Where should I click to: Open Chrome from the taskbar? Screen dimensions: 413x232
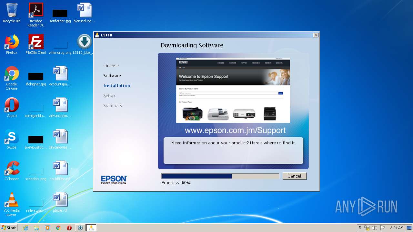[58, 228]
